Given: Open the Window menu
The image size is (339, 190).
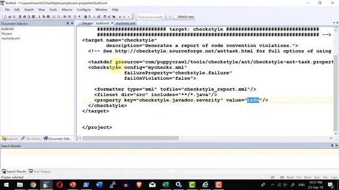Looking at the screenshot, I should pyautogui.click(x=101, y=9).
